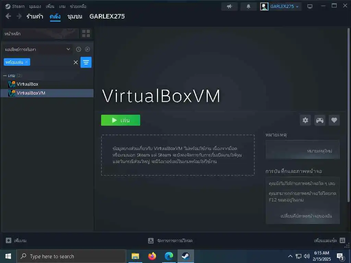This screenshot has width=351, height=263.
Task: Collapse the เกม category in the list
Action: click(x=5, y=76)
